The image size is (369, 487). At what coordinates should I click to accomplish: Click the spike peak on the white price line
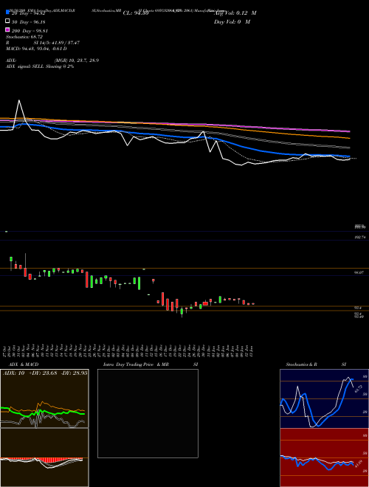click(19, 100)
